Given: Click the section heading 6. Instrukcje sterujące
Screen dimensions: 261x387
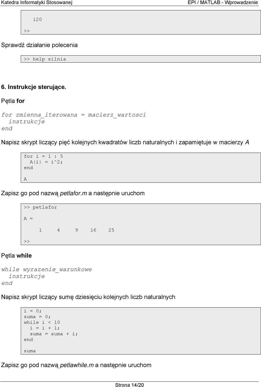Looking at the screenshot, I should click(34, 87).
